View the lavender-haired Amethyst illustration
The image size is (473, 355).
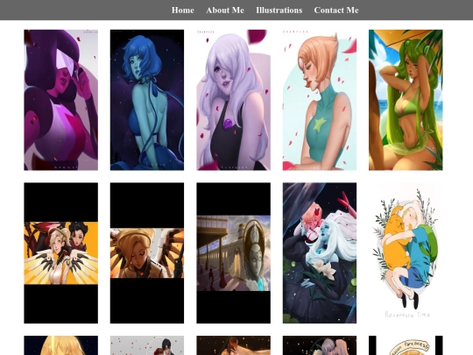[234, 100]
